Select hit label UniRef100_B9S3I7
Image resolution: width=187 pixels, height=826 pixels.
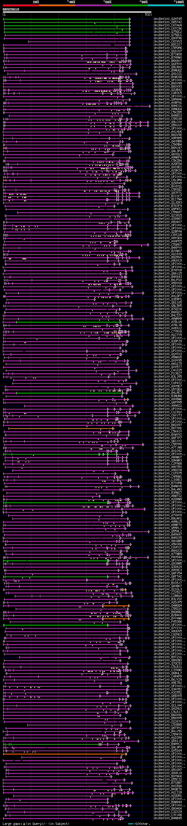168,45
